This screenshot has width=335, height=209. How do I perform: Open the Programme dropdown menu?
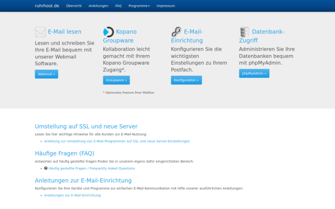click(x=139, y=6)
